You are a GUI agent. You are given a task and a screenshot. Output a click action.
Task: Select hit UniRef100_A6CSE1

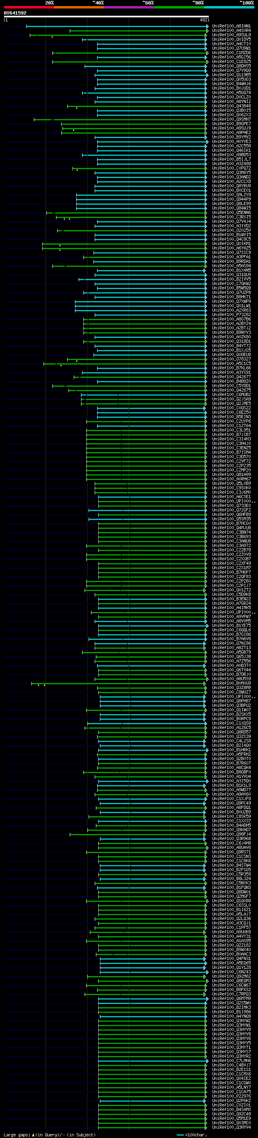coord(231,497)
